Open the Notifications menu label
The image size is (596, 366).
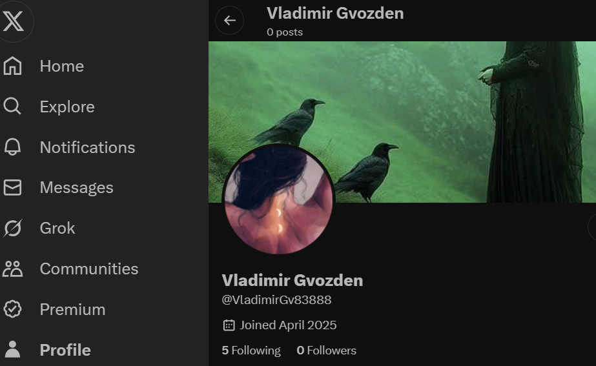(x=87, y=147)
